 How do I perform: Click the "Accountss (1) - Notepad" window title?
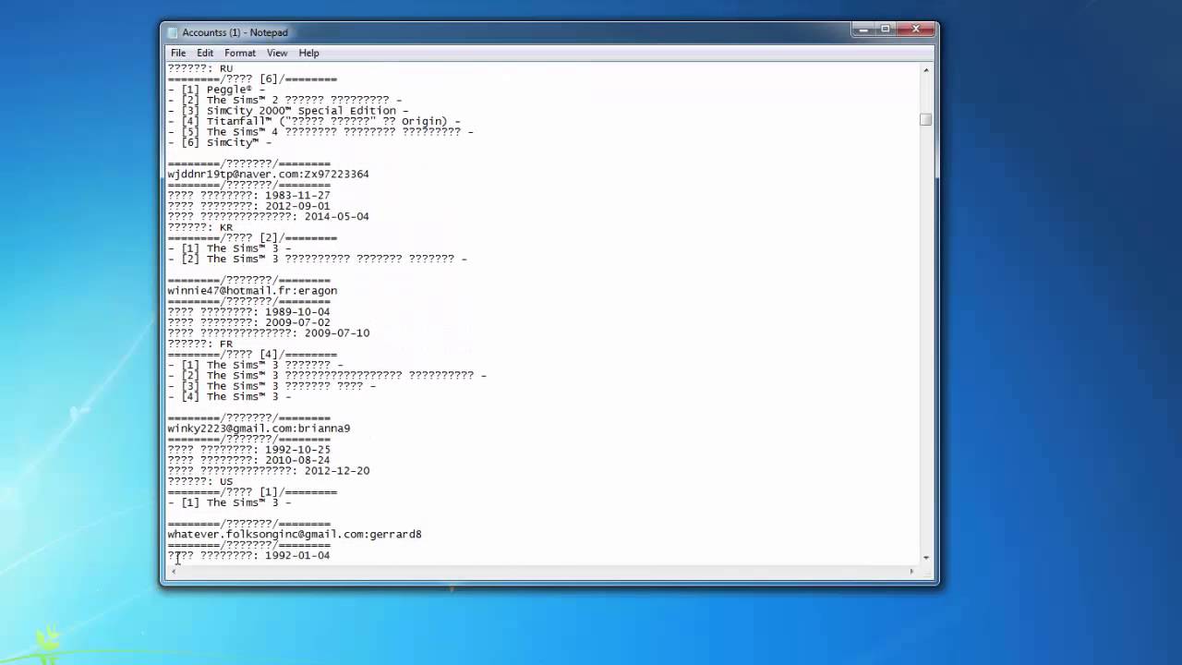(235, 32)
